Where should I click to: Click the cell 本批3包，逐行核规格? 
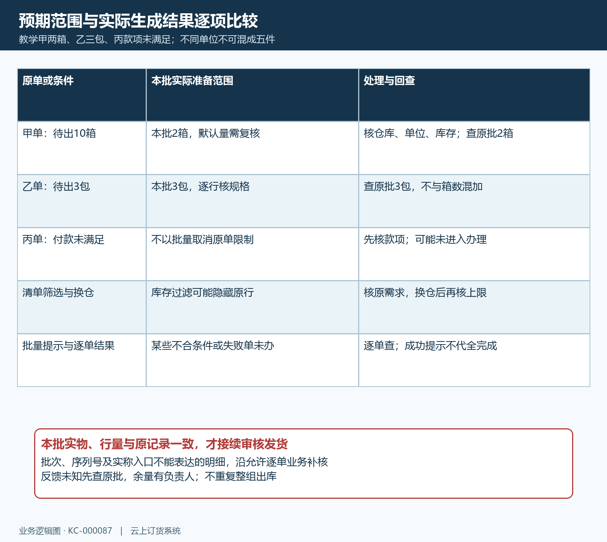pyautogui.click(x=252, y=201)
